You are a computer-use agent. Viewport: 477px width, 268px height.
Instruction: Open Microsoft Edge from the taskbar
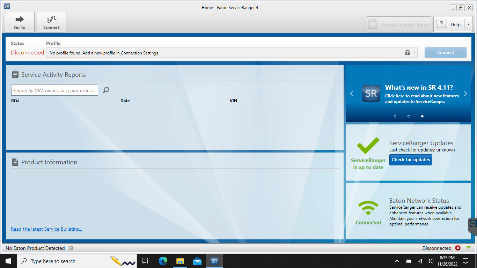[163, 261]
